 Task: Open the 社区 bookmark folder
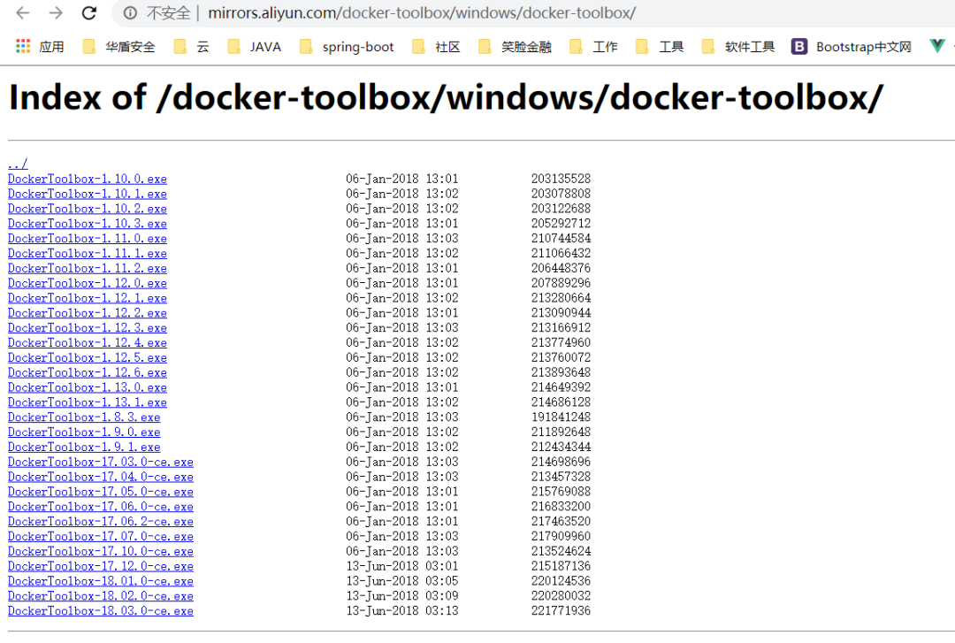coord(436,46)
